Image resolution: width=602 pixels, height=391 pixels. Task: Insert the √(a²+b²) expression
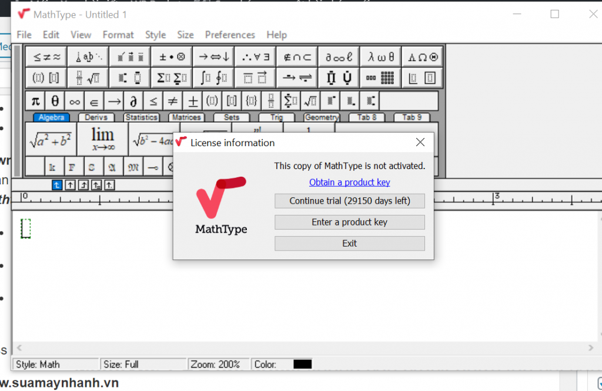51,139
